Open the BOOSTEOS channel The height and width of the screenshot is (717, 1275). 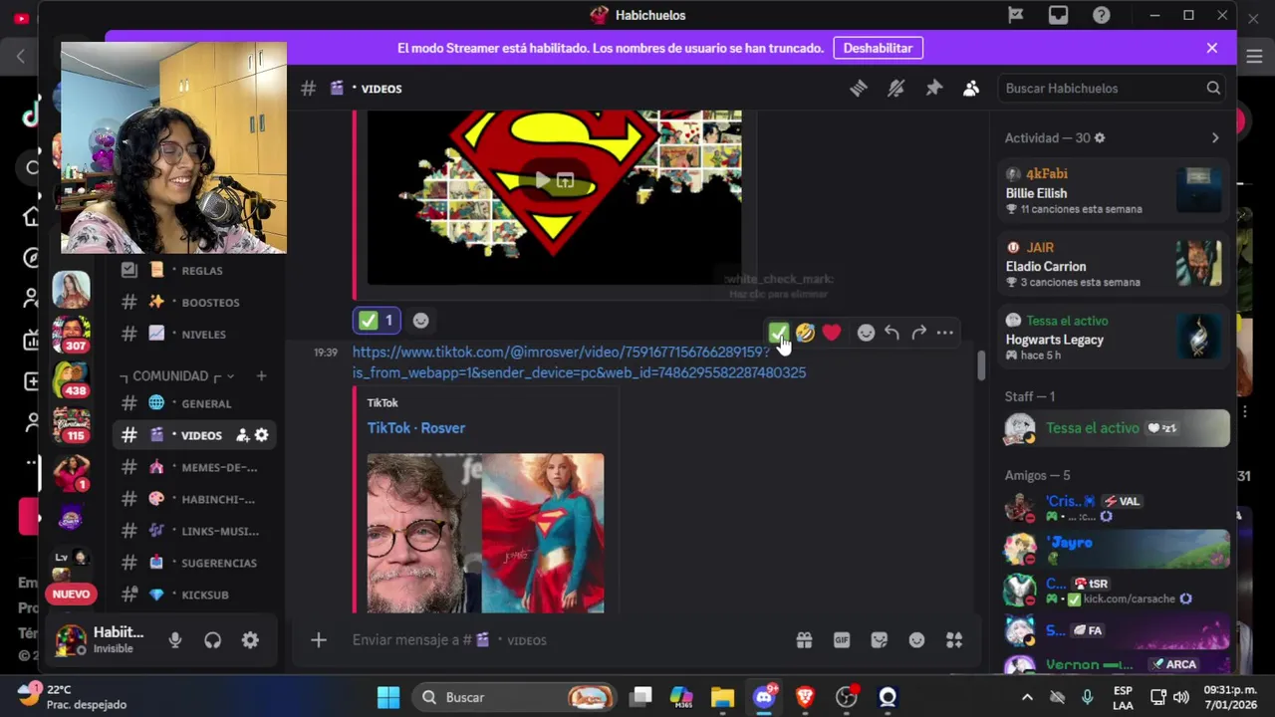196,302
